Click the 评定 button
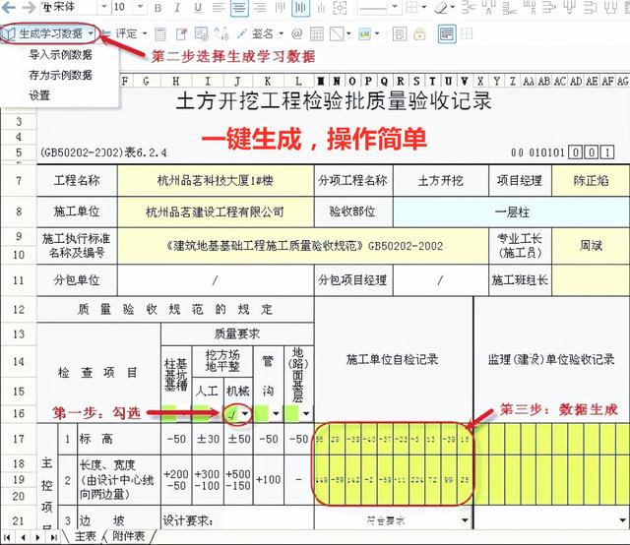Image resolution: width=630 pixels, height=545 pixels. pos(126,33)
